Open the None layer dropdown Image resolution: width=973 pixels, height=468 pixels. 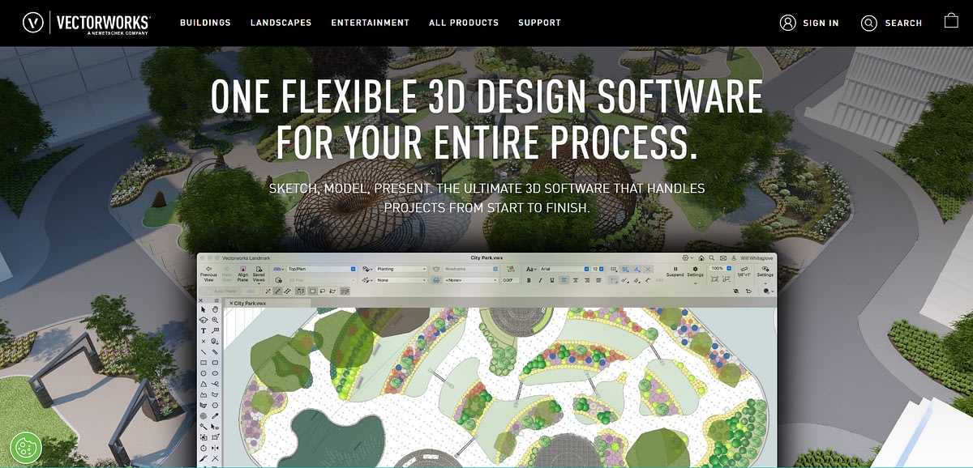coord(401,280)
